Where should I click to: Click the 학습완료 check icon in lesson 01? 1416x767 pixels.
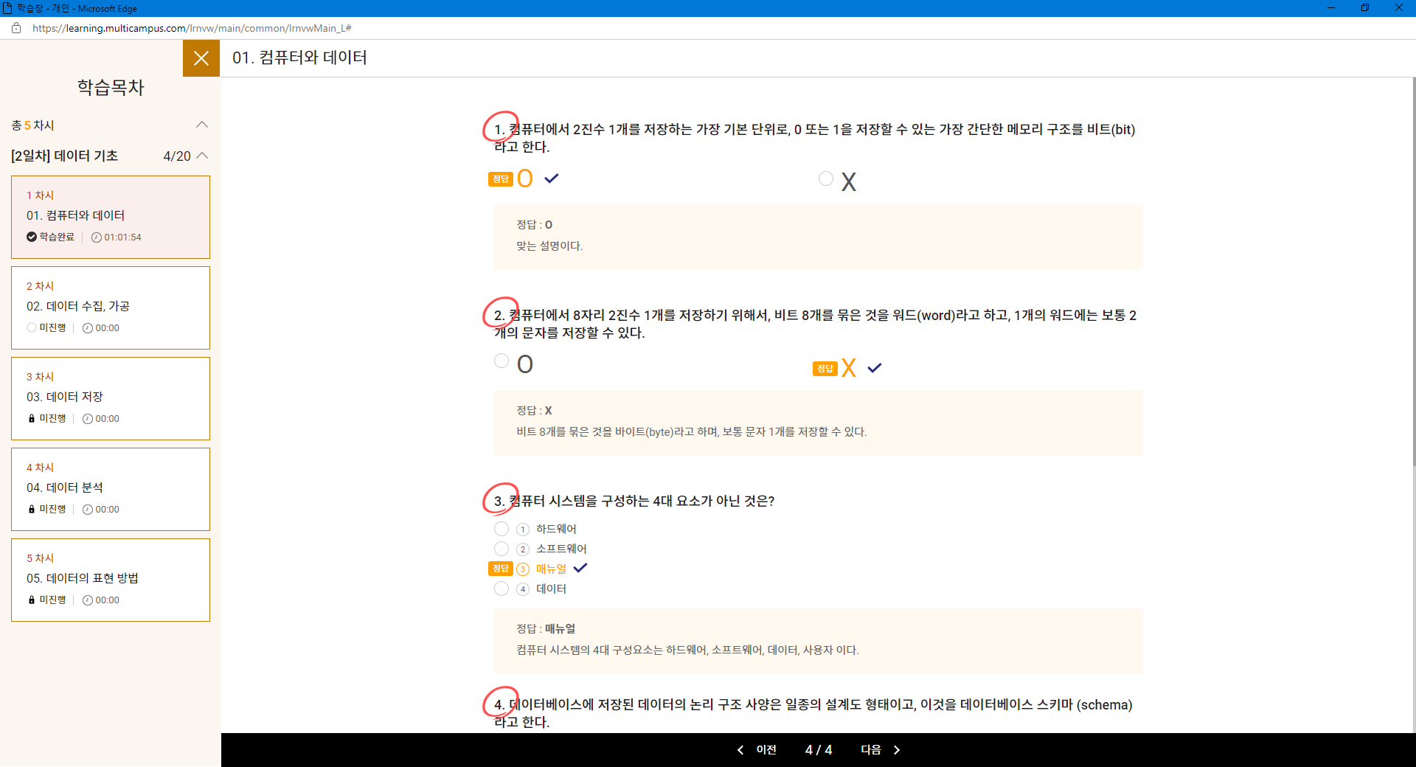tap(32, 237)
